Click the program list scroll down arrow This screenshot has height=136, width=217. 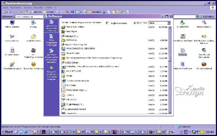[x=170, y=112]
